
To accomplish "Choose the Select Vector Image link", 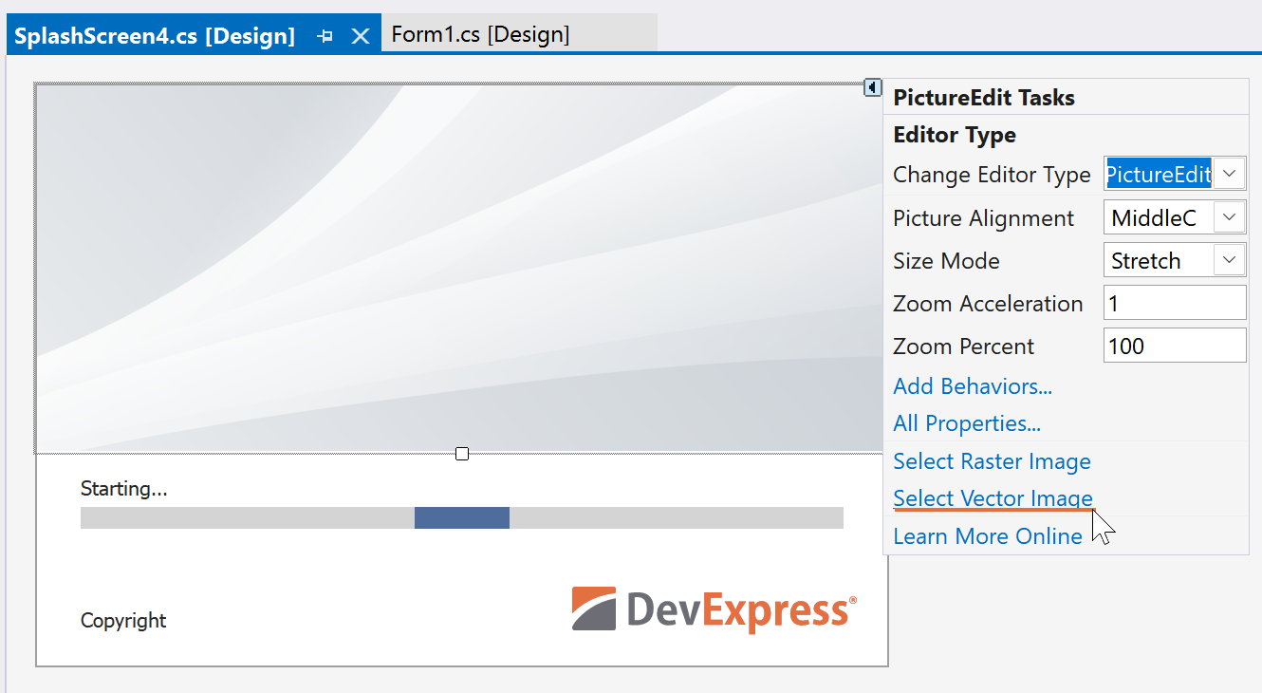I will 993,498.
